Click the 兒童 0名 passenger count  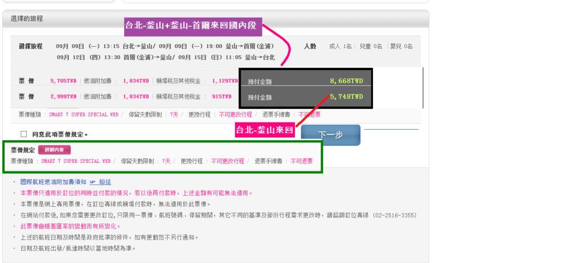[x=370, y=47]
